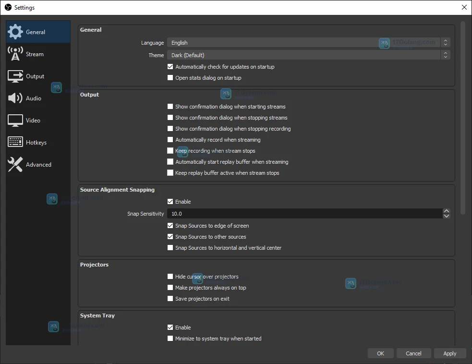The image size is (472, 364).
Task: Click the Language combo box arrows
Action: click(446, 42)
